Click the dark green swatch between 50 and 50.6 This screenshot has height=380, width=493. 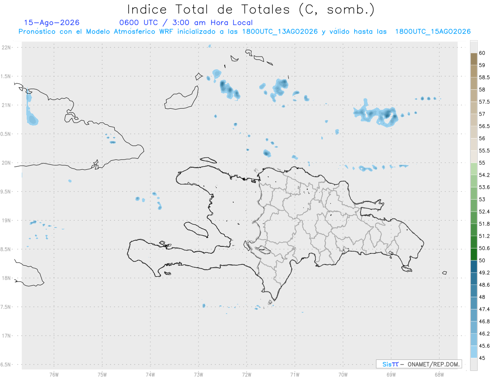[474, 254]
